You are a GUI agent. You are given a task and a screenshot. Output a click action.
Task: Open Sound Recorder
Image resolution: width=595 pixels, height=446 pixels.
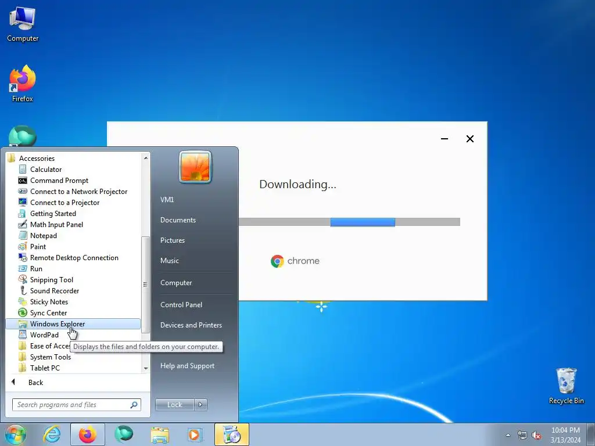click(x=54, y=290)
